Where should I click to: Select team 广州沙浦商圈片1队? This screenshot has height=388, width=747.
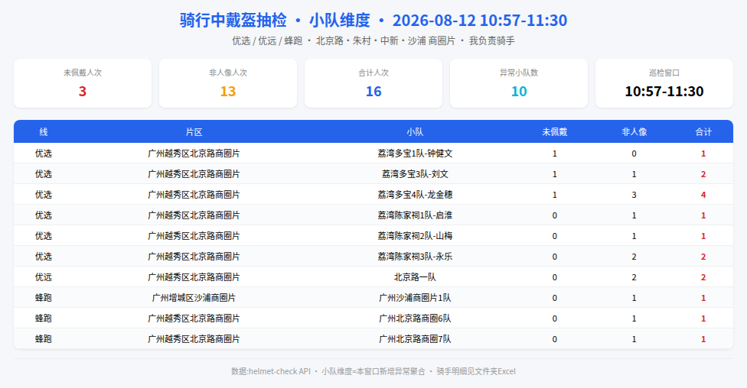pos(415,298)
